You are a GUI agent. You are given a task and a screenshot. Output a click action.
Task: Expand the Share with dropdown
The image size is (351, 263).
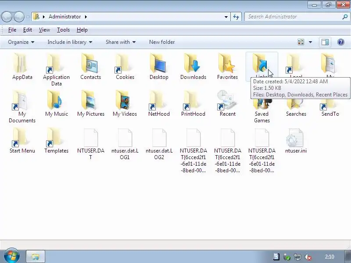[121, 42]
